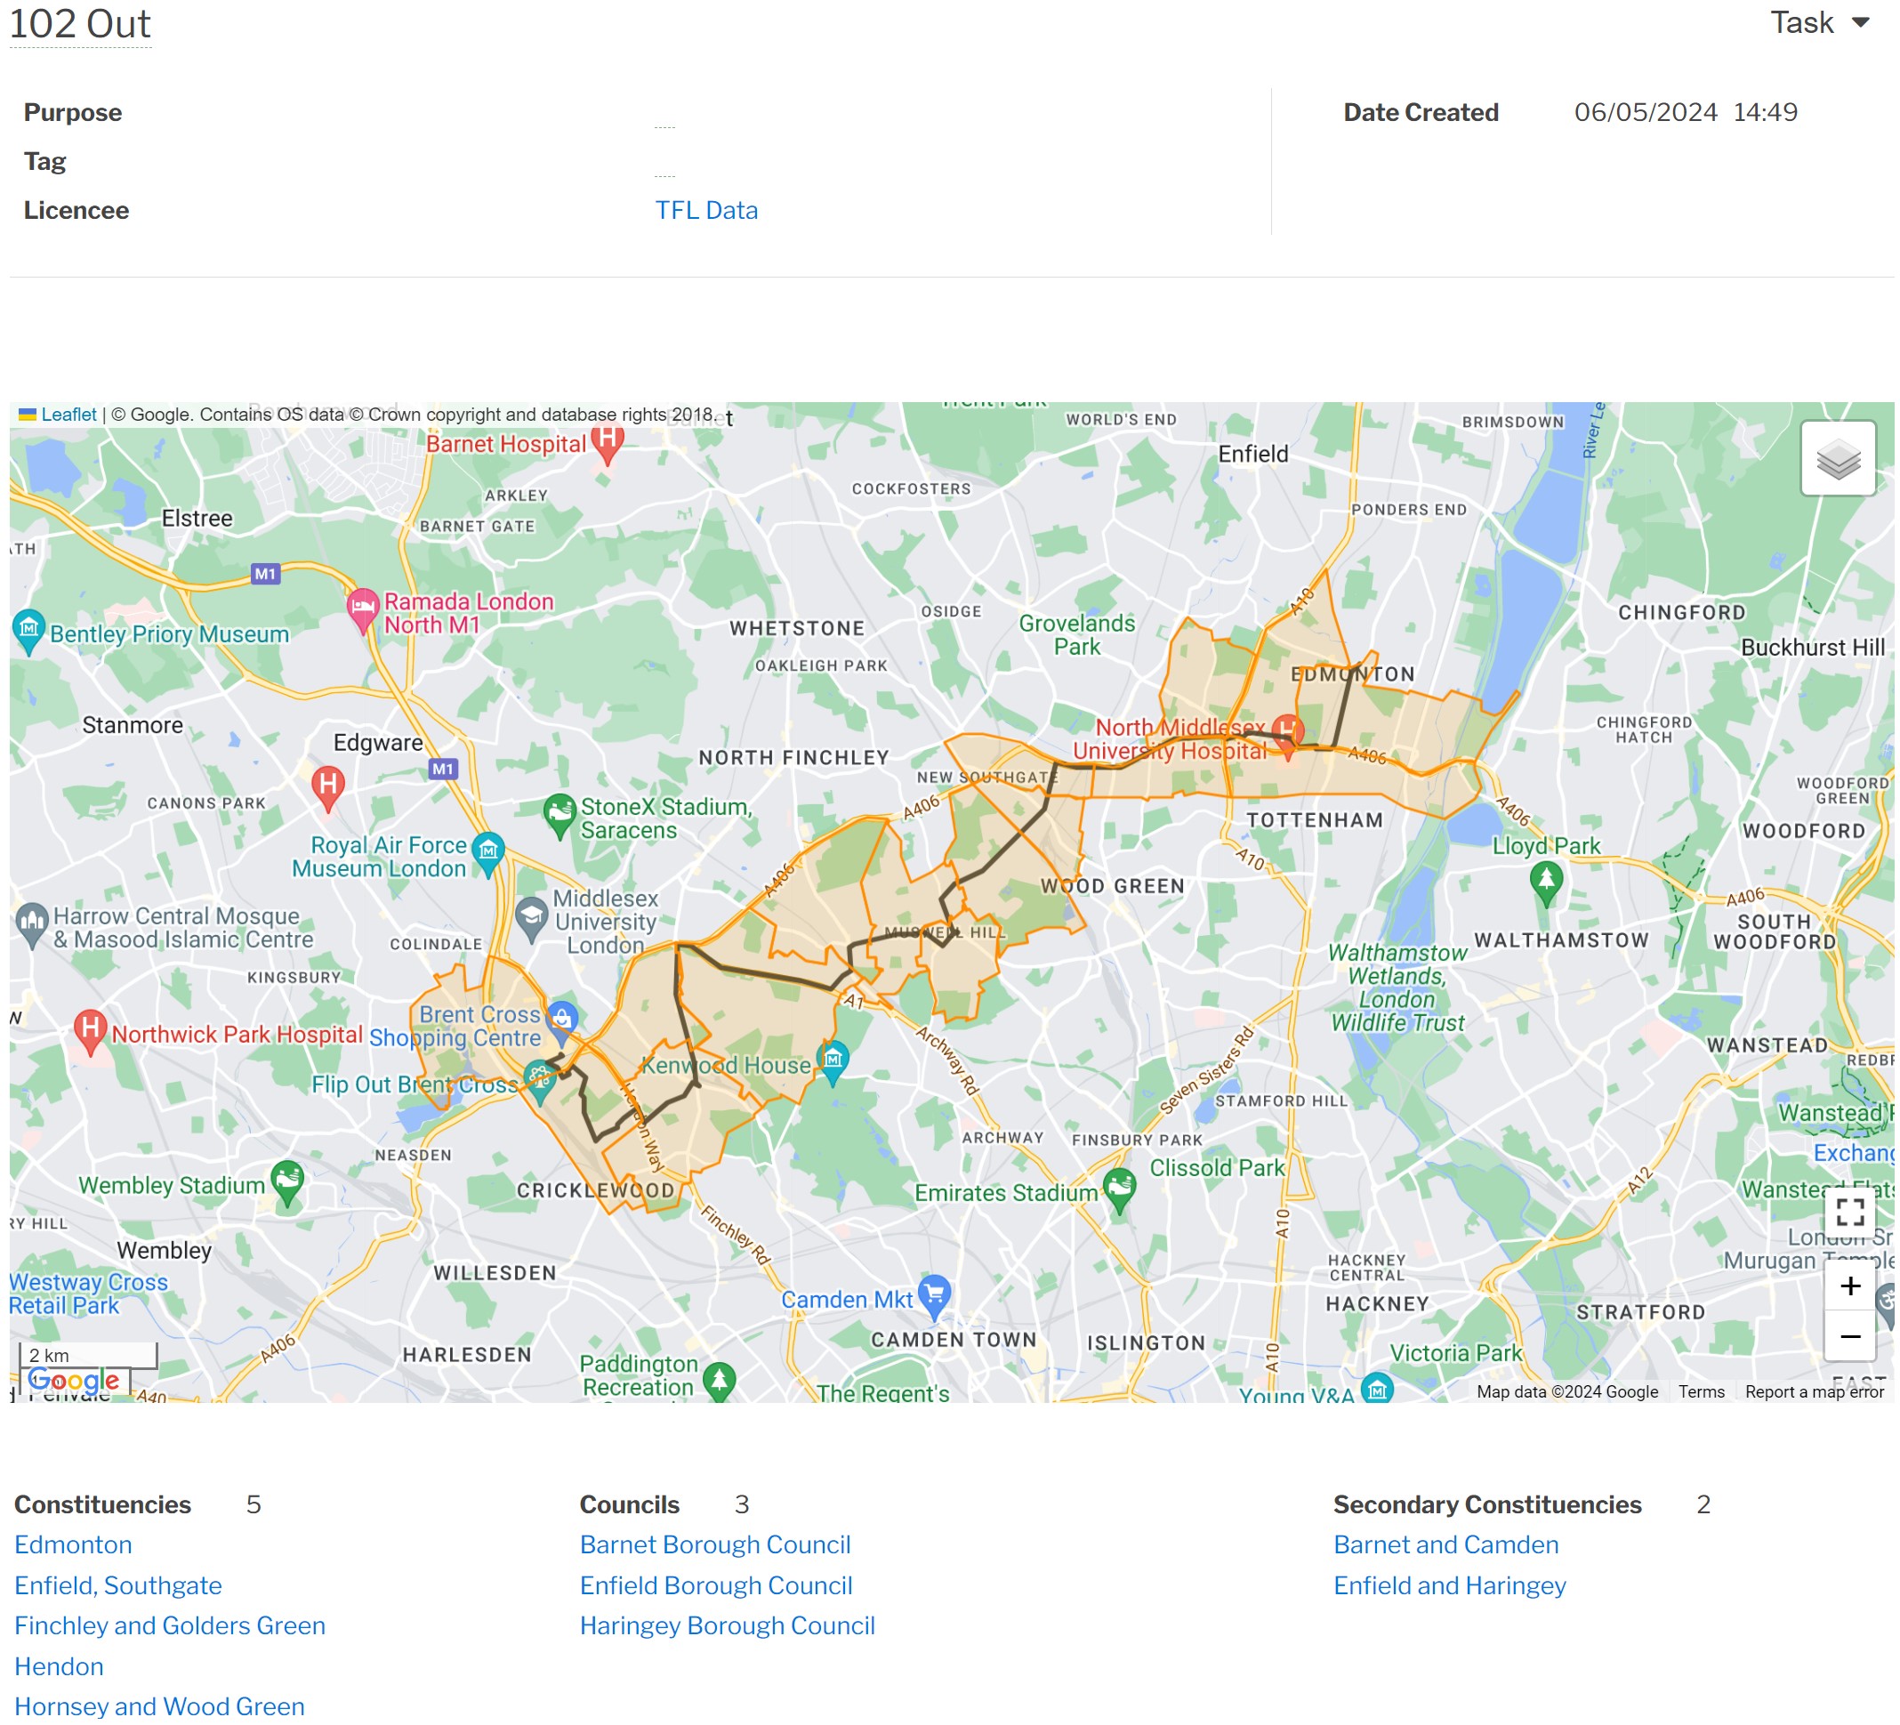The height and width of the screenshot is (1725, 1900).
Task: Click the Grovelands Park label
Action: click(1079, 636)
